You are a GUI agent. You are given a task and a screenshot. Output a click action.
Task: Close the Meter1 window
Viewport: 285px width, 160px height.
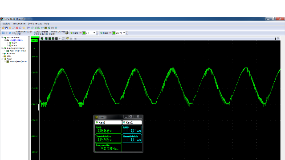[138, 117]
